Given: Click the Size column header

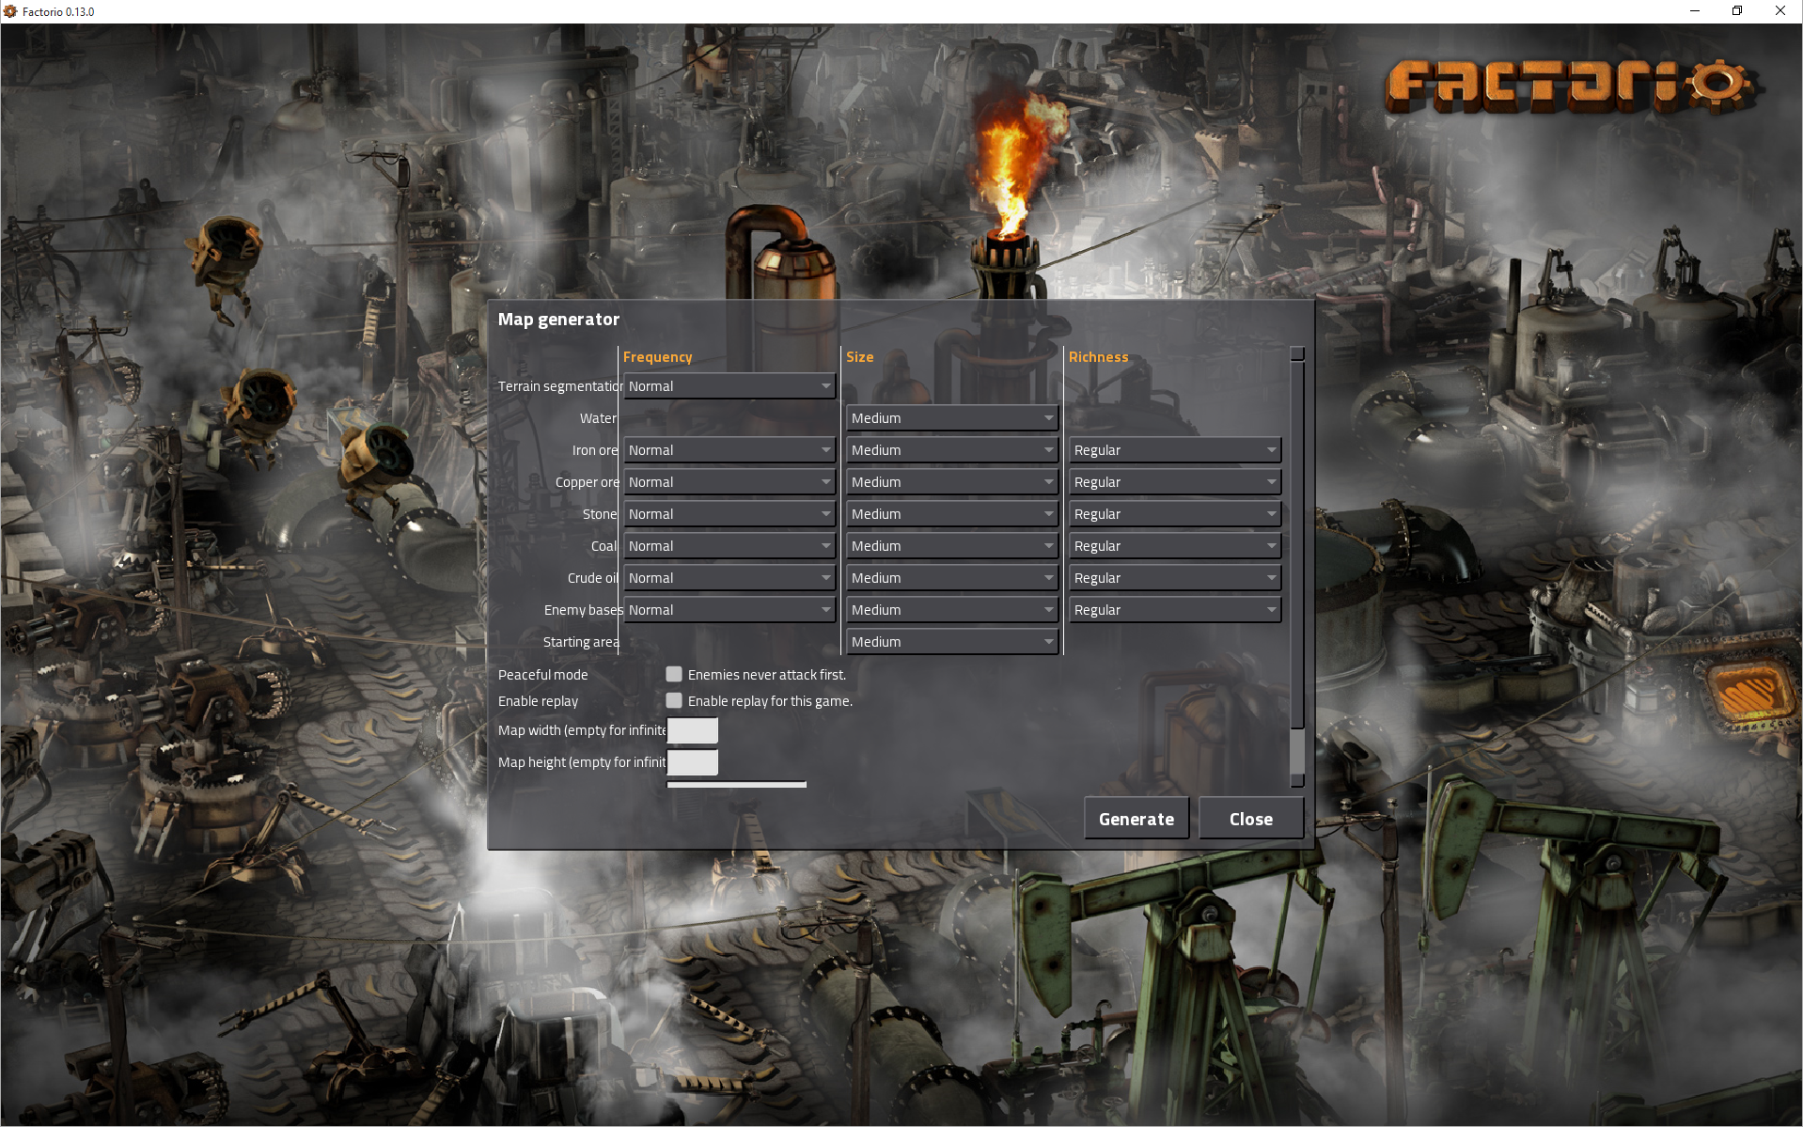Looking at the screenshot, I should pyautogui.click(x=860, y=357).
